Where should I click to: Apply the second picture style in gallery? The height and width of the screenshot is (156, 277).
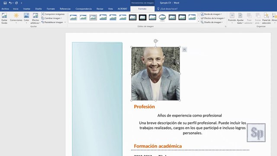pyautogui.click(x=83, y=17)
